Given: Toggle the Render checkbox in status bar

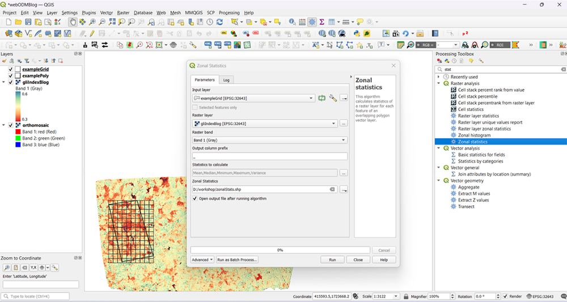Looking at the screenshot, I should [x=506, y=296].
